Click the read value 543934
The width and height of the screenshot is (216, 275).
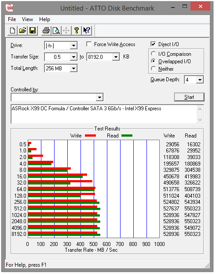click(x=192, y=202)
